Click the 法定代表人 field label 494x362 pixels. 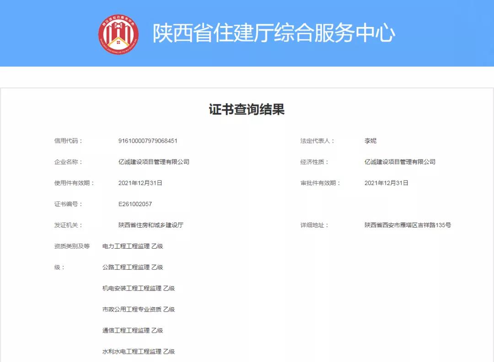[x=317, y=140]
